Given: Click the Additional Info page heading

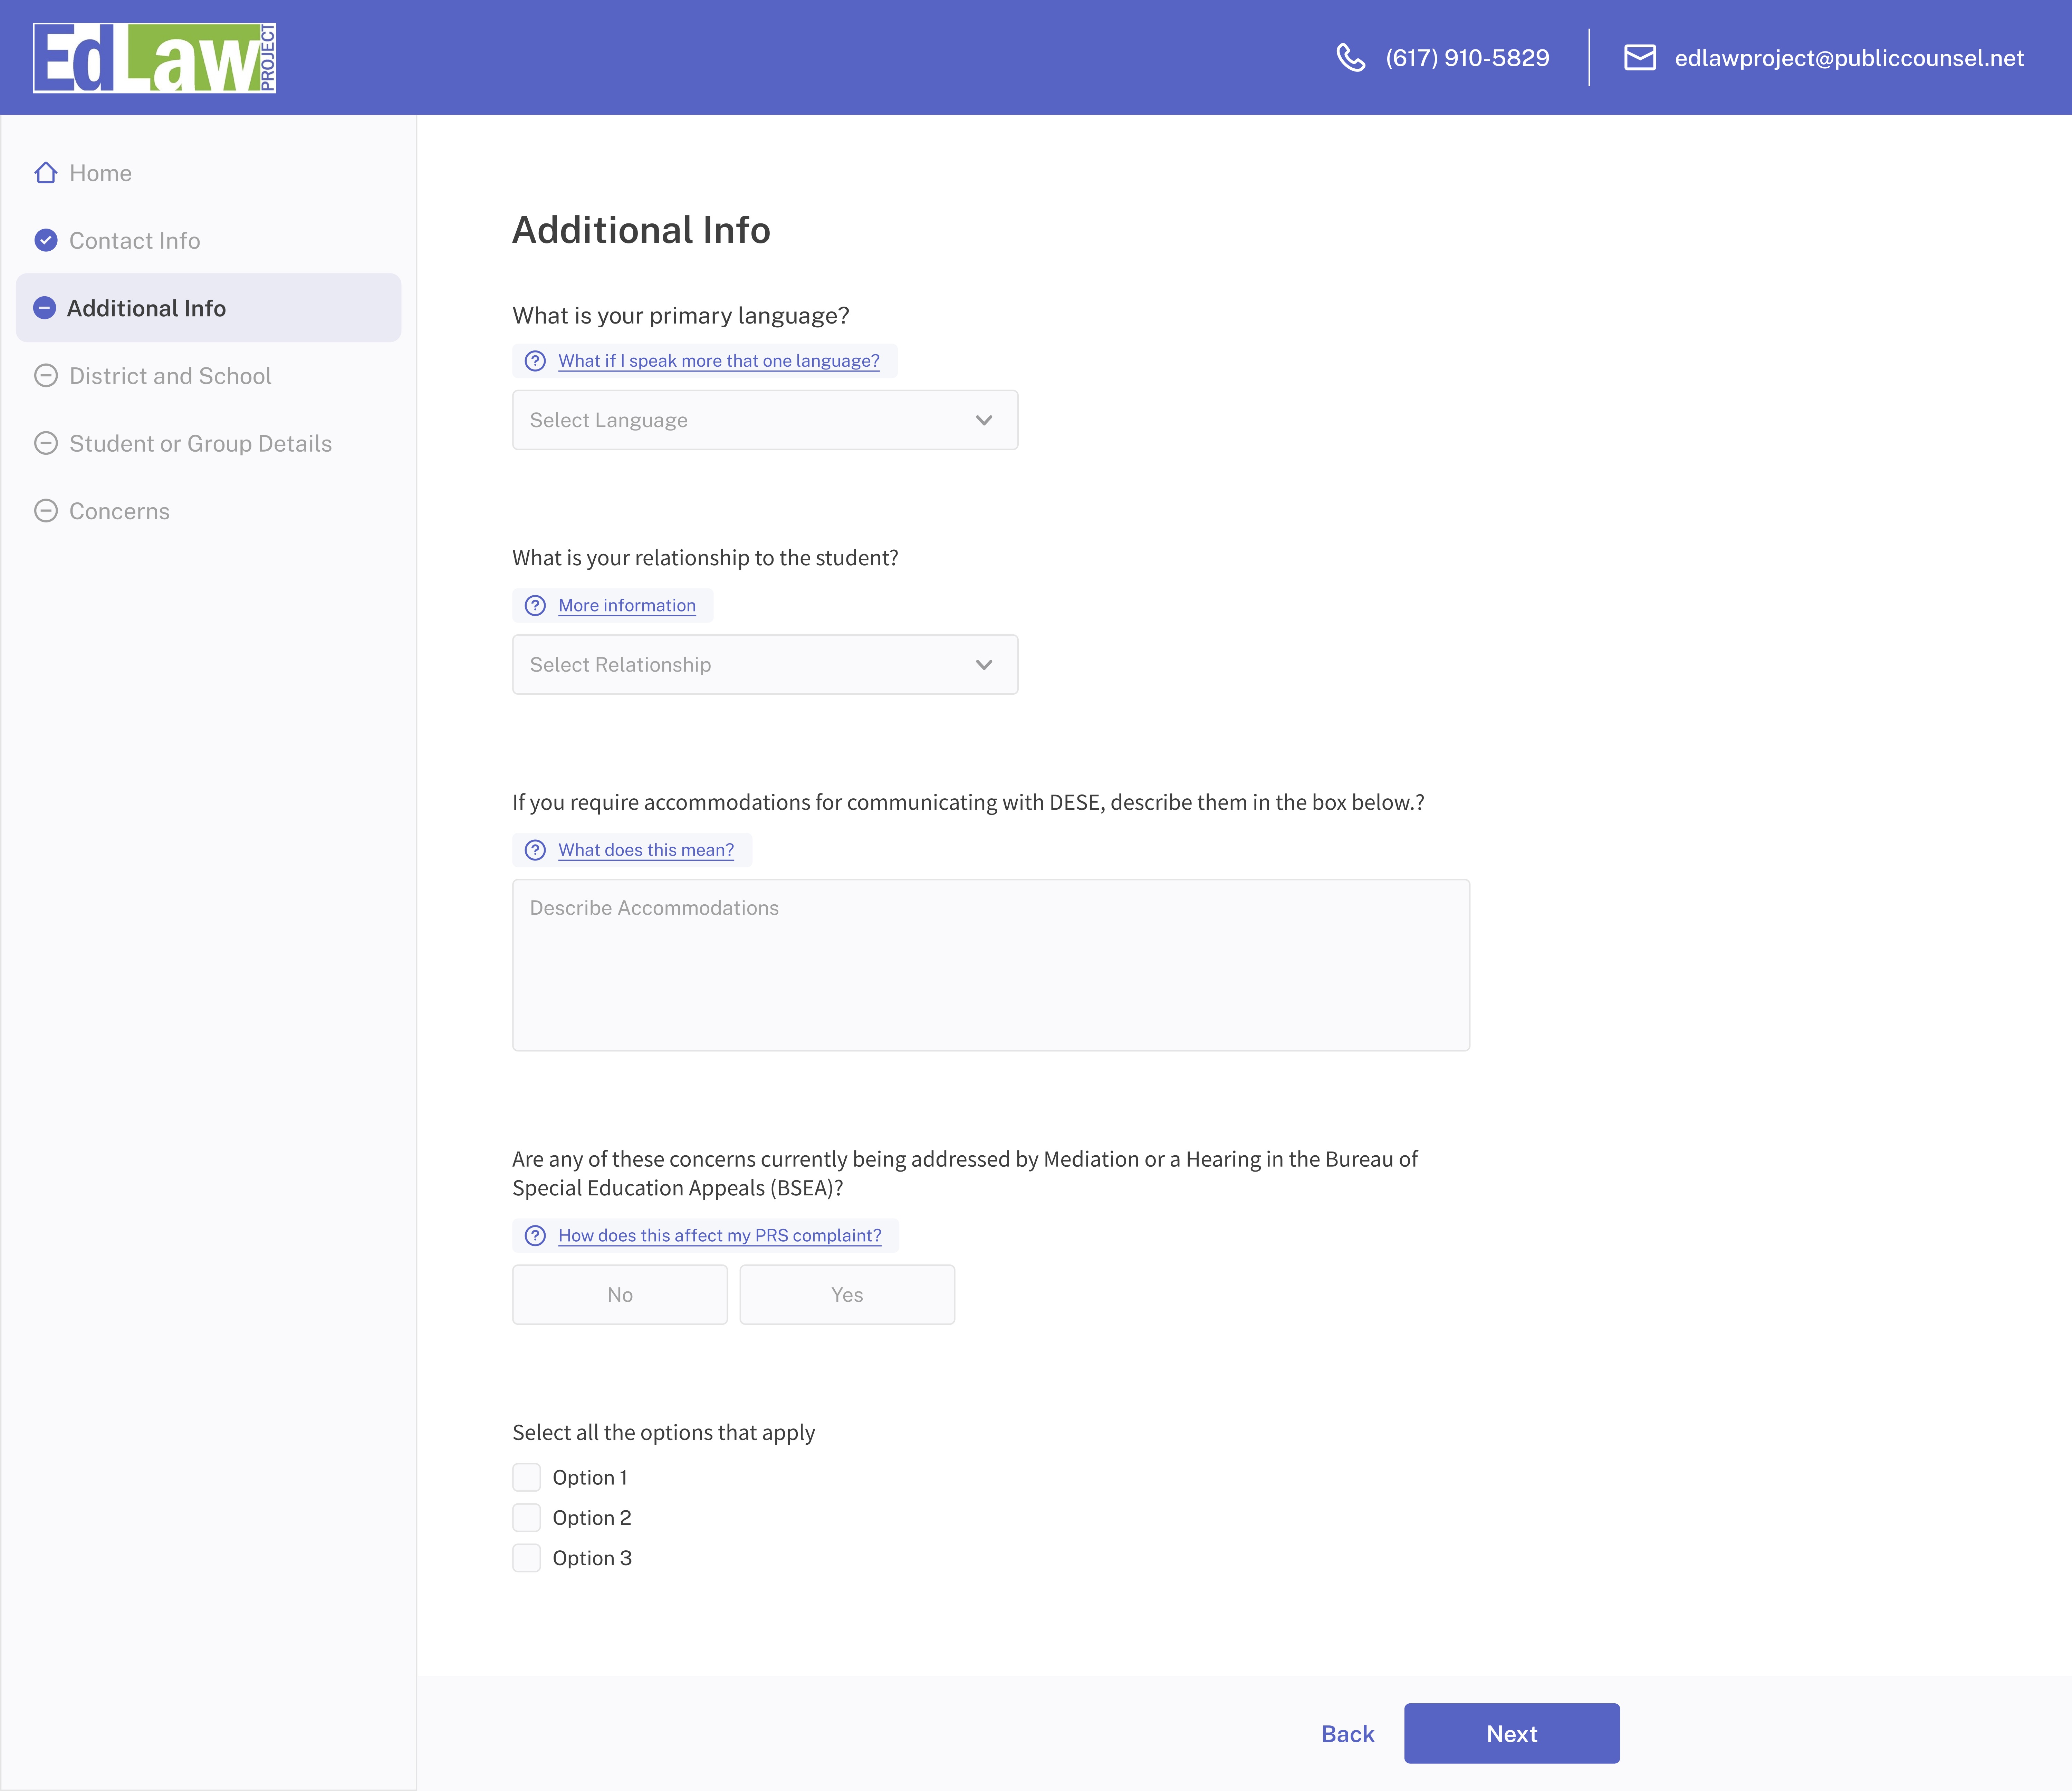Looking at the screenshot, I should pyautogui.click(x=641, y=230).
